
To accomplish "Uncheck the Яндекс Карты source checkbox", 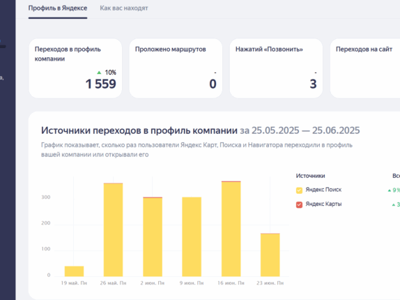I will point(299,204).
